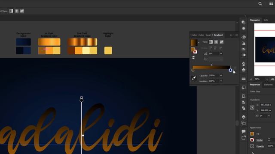This screenshot has width=275, height=154.
Task: Select Linear gradient type in Gradient panel
Action: point(211,42)
